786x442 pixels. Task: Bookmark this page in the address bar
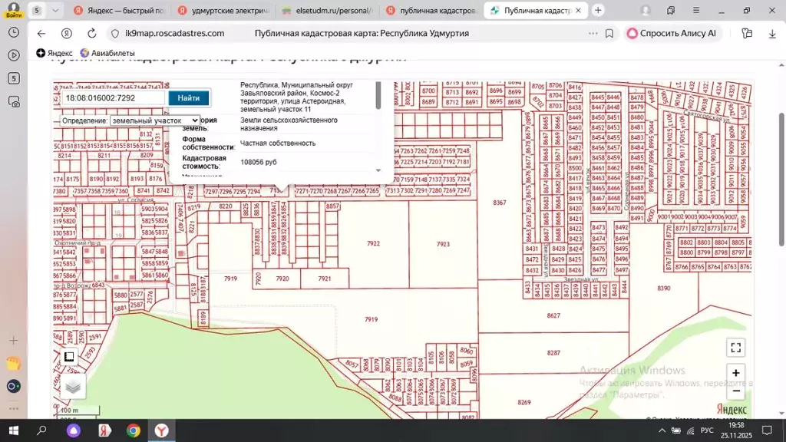[x=609, y=34]
